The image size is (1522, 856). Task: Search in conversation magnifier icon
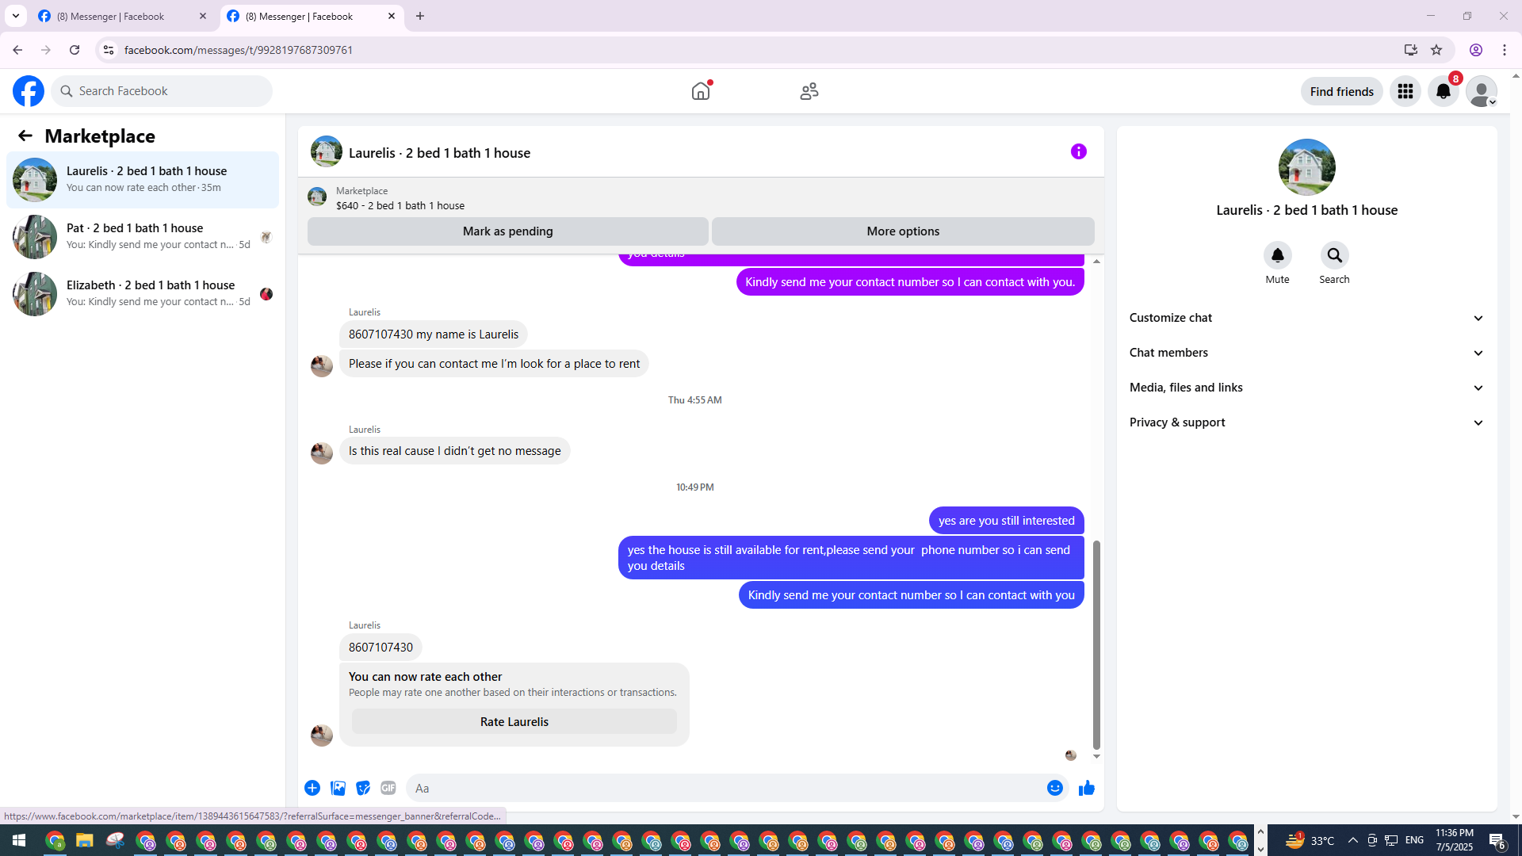coord(1334,255)
